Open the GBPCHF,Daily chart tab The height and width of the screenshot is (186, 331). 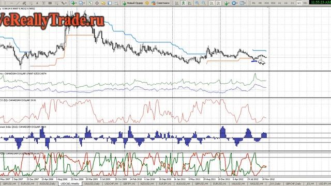(294, 184)
